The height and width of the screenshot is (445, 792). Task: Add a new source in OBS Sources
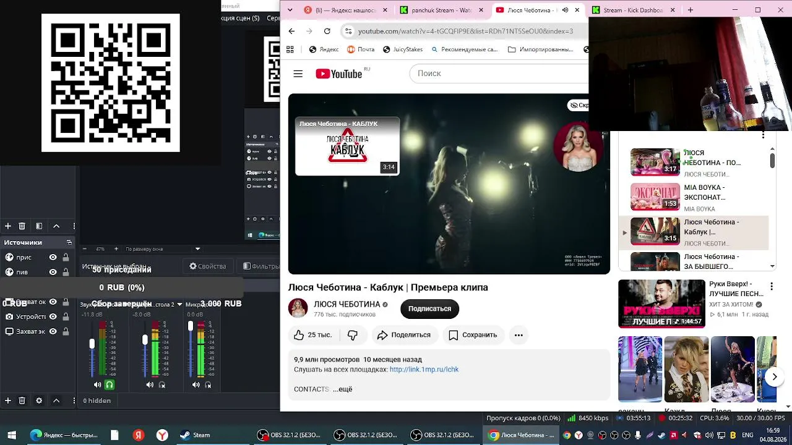(x=8, y=400)
